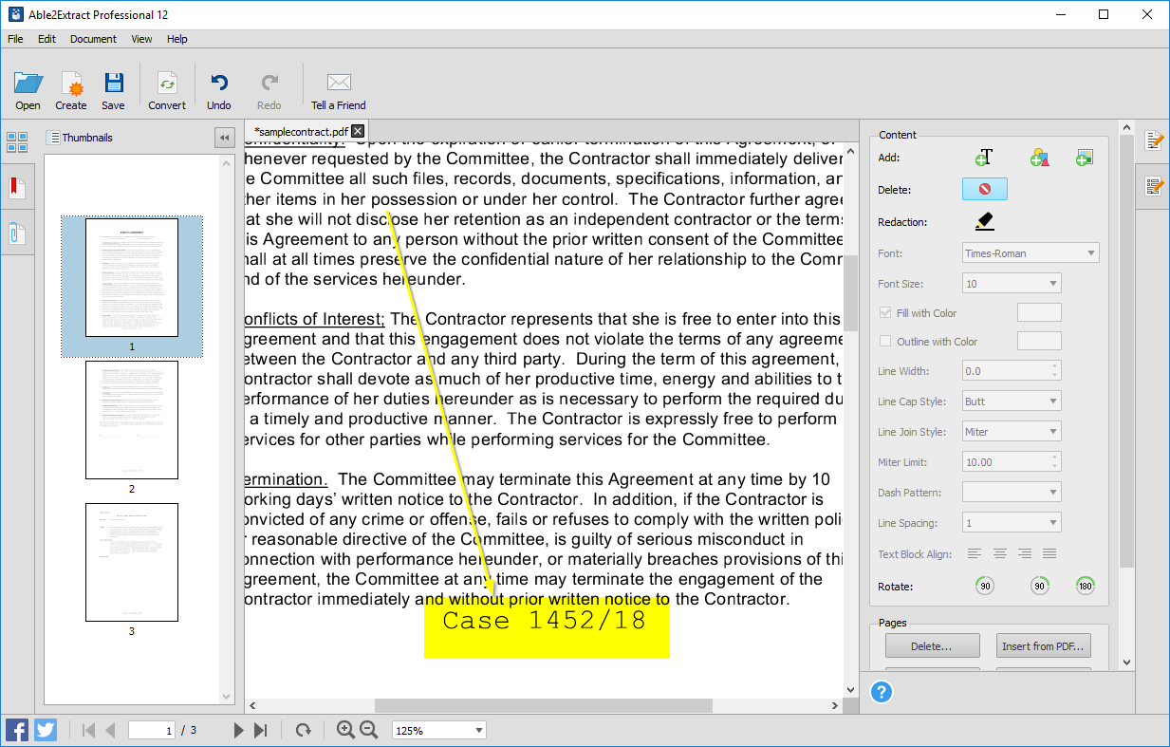Select the Redaction marker tool
1170x747 pixels.
pos(984,221)
